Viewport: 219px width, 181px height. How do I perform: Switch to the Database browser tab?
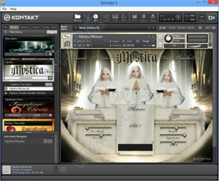[x=25, y=27]
